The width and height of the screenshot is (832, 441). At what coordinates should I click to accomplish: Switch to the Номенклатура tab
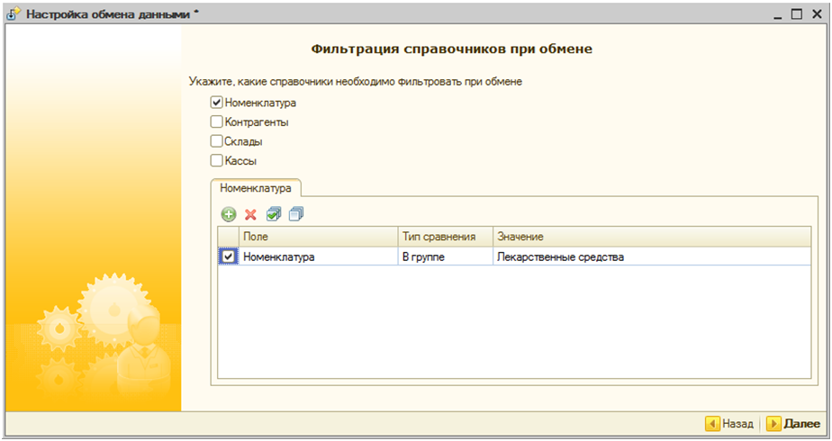coord(257,189)
